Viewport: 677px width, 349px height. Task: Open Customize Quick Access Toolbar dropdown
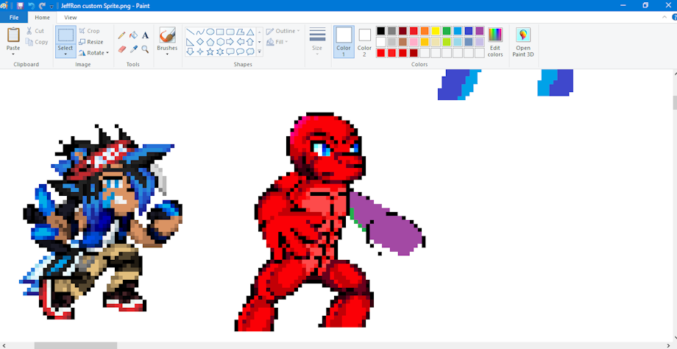(52, 6)
